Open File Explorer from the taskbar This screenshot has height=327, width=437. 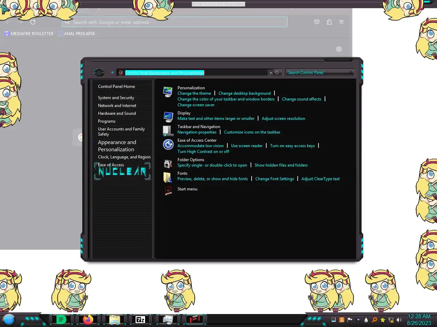[115, 320]
